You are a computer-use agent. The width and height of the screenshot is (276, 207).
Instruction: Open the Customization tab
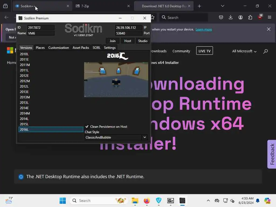[58, 47]
